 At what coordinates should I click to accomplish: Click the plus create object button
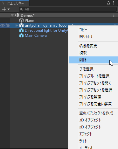[x=4, y=9]
